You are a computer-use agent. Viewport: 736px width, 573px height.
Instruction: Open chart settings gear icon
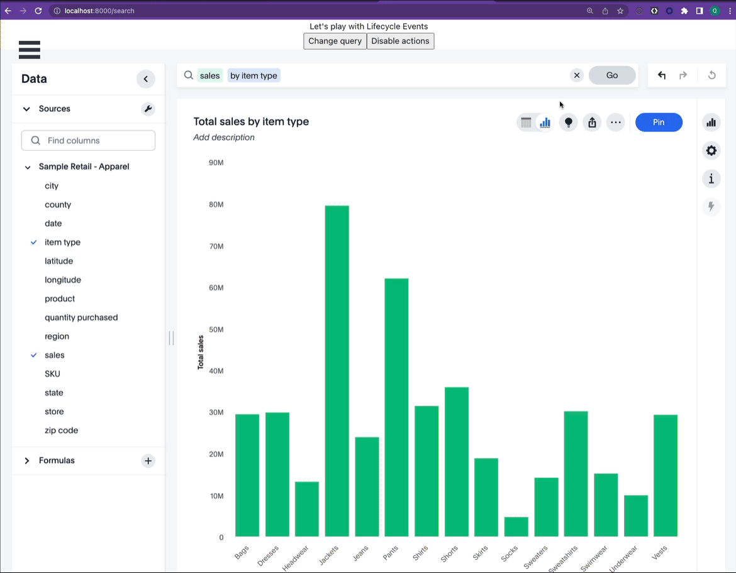[x=711, y=151]
